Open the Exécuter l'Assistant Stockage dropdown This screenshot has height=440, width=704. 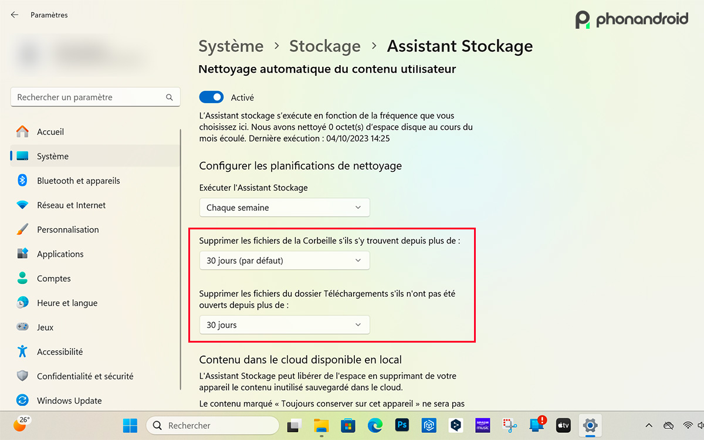click(x=285, y=207)
